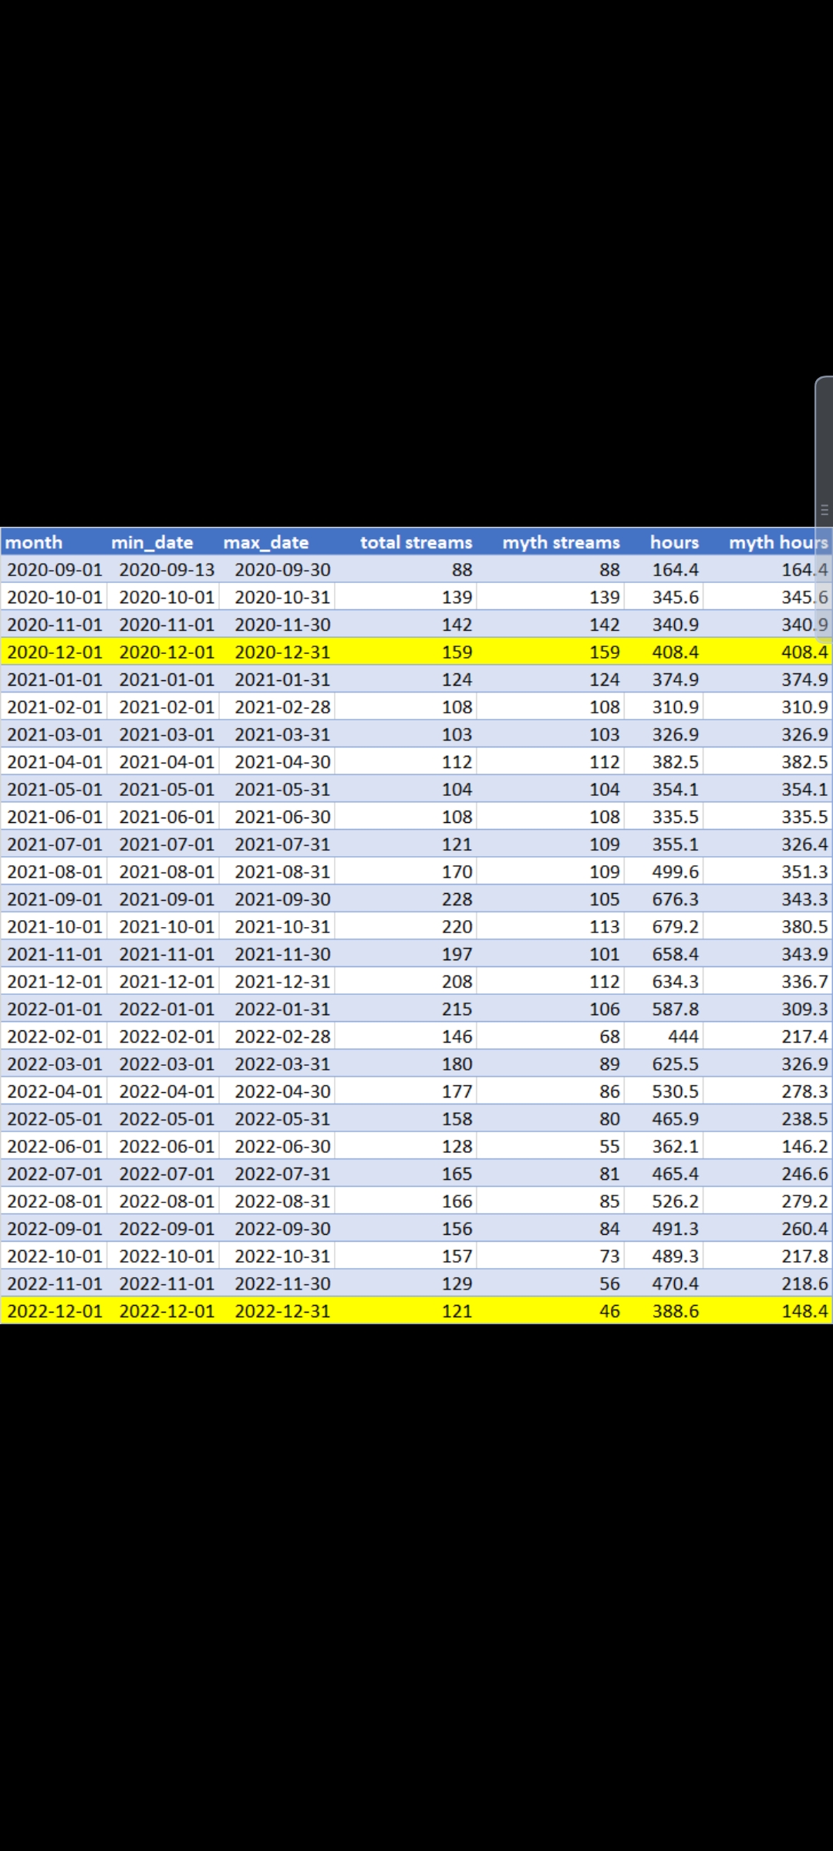Click myth hours "148.4" in highlighted row

[804, 1311]
